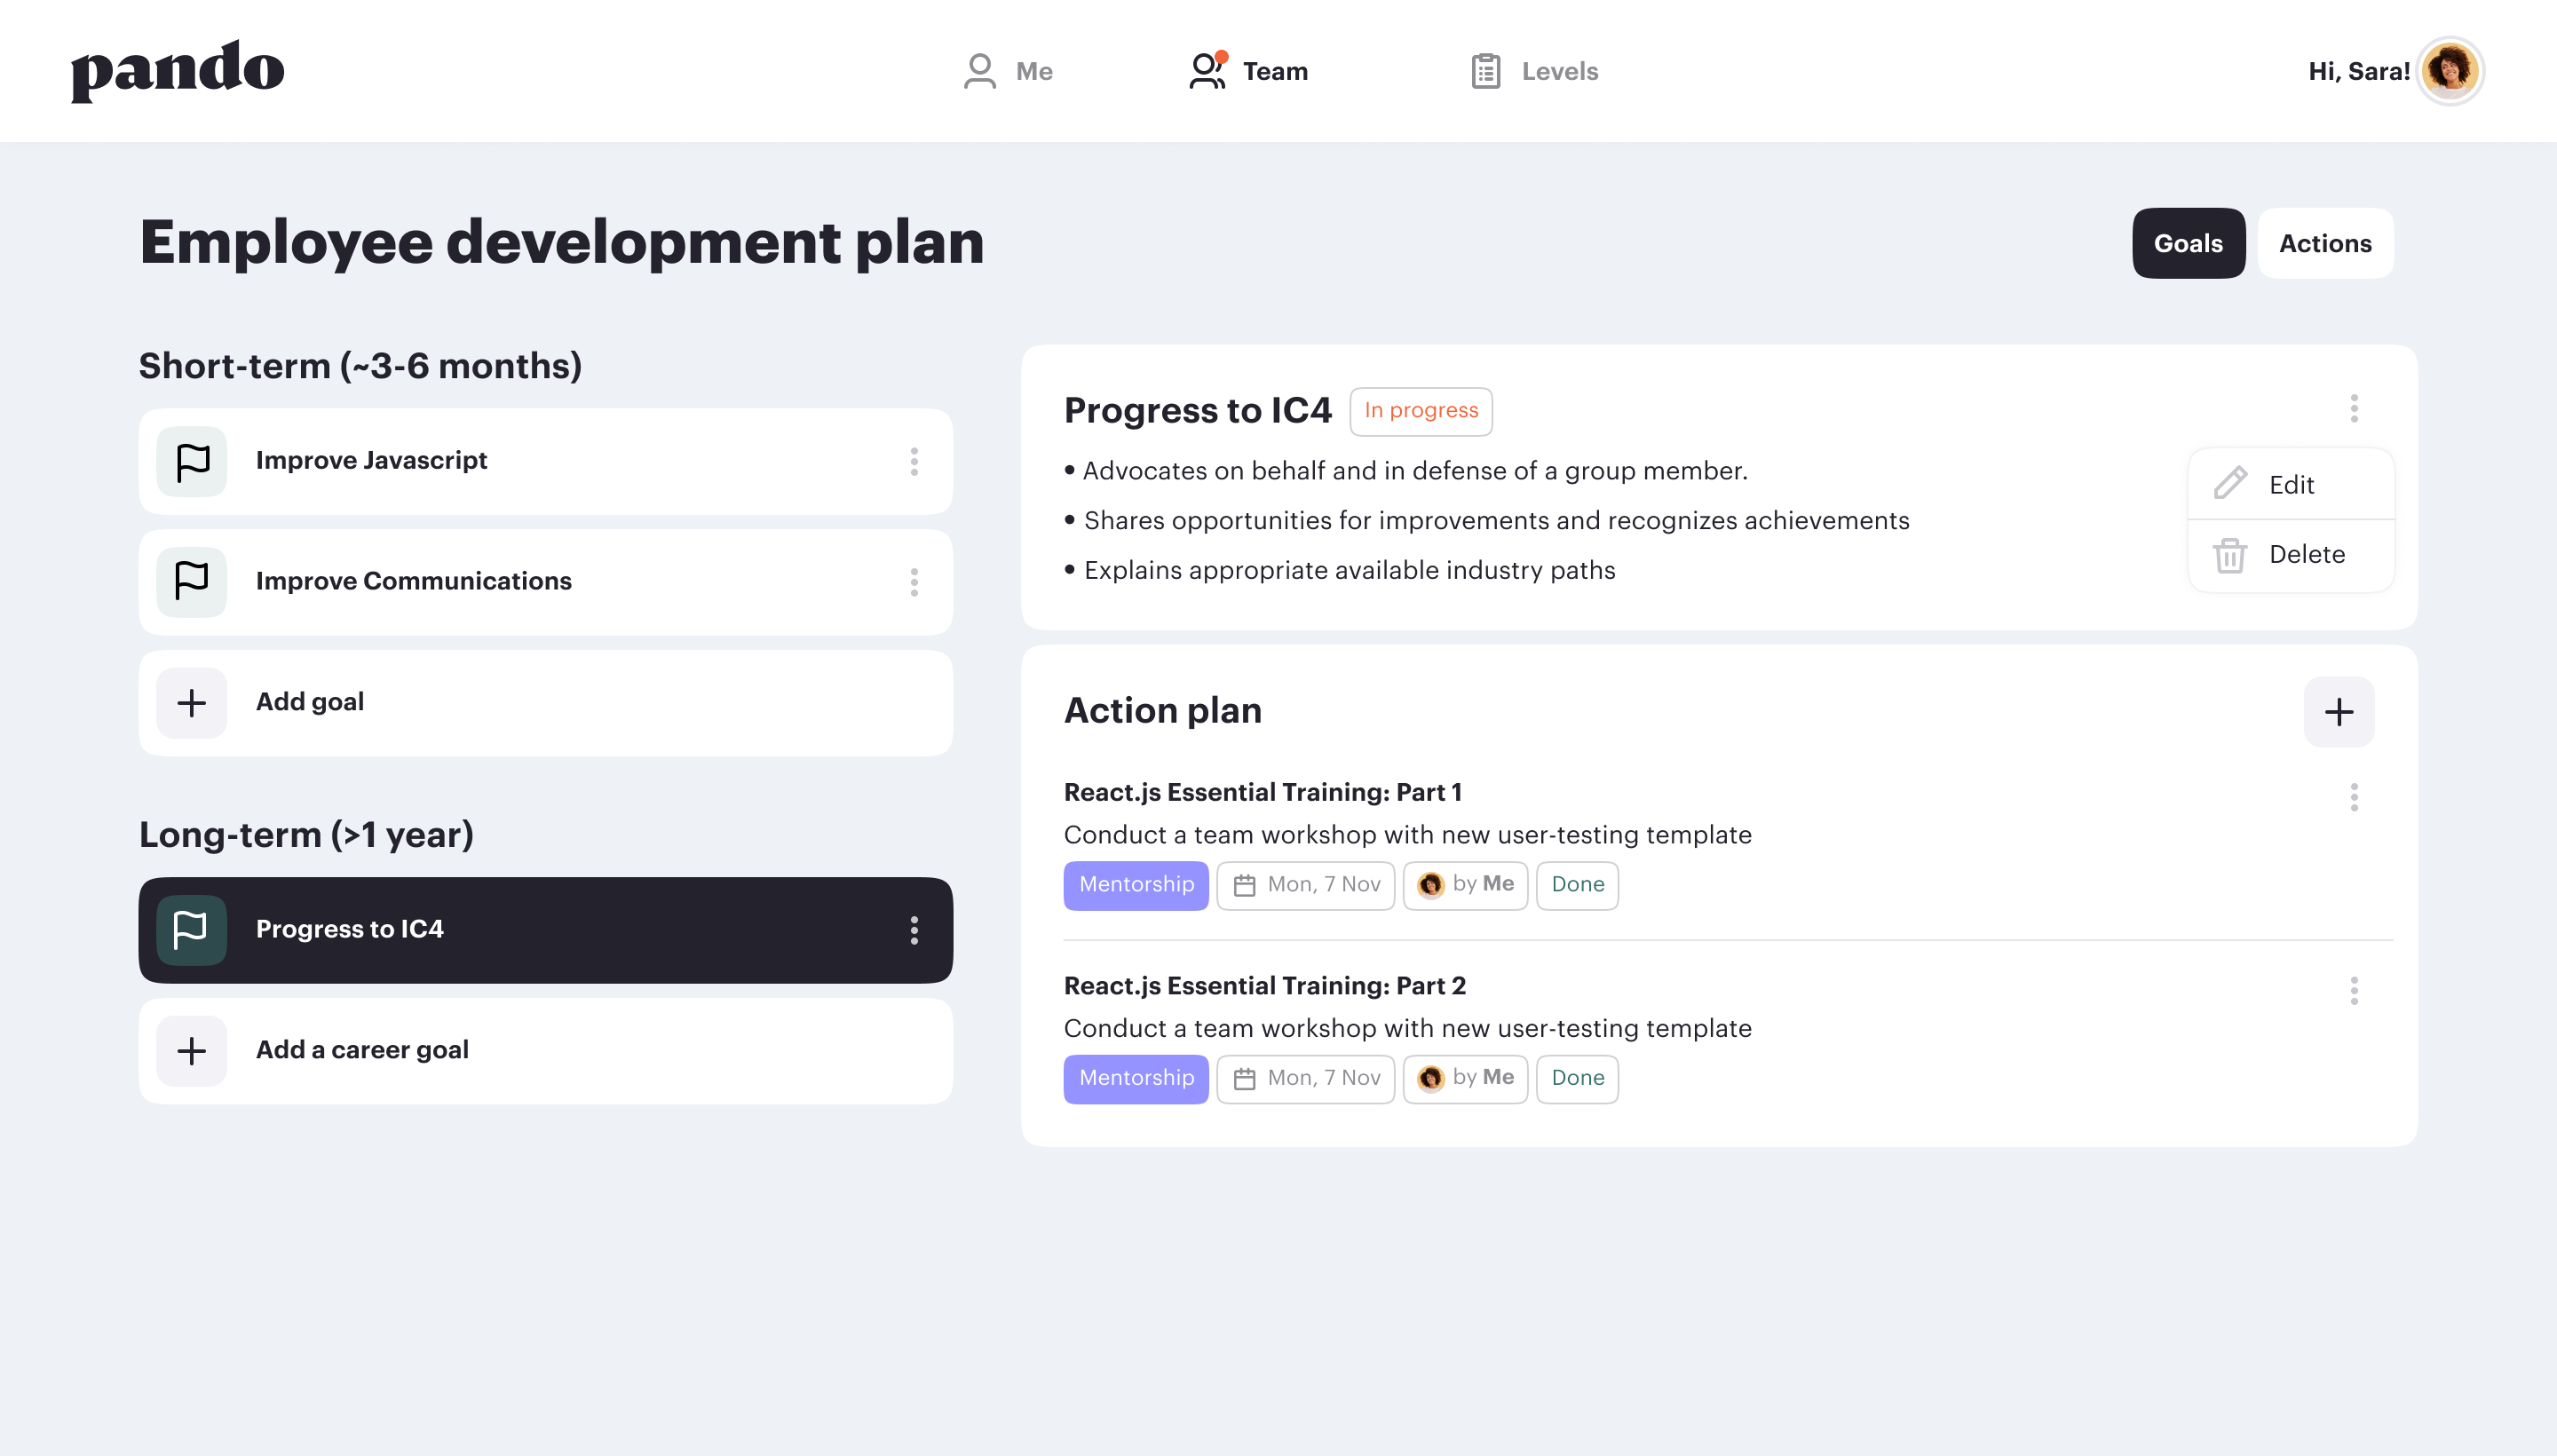Open kebab menu on Improve Communications goal

(x=914, y=582)
